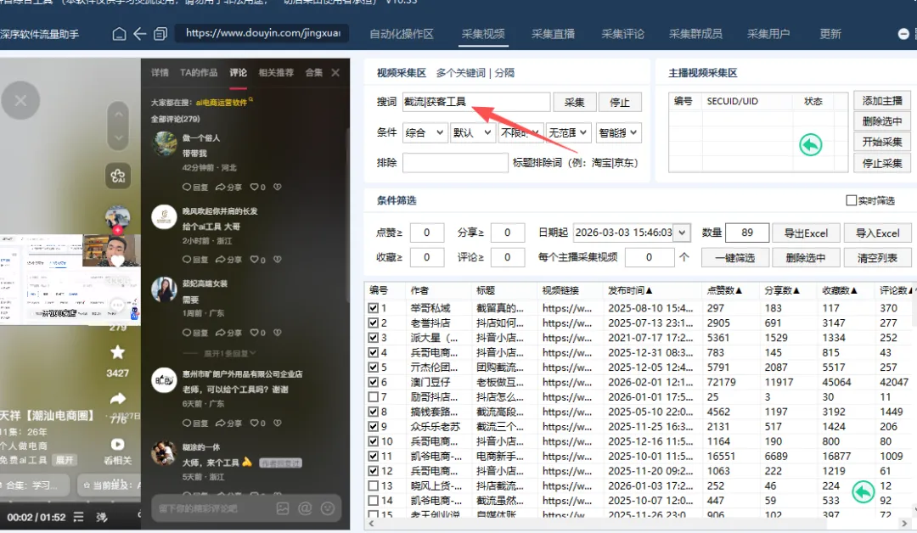917x533 pixels.
Task: Open the 无范围 dropdown
Action: tap(568, 132)
